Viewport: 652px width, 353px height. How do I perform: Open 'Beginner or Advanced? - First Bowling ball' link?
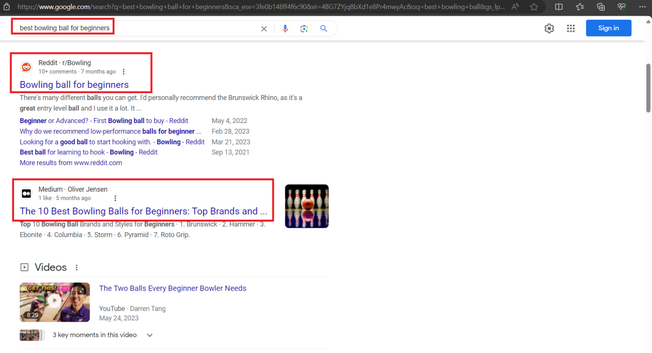104,121
